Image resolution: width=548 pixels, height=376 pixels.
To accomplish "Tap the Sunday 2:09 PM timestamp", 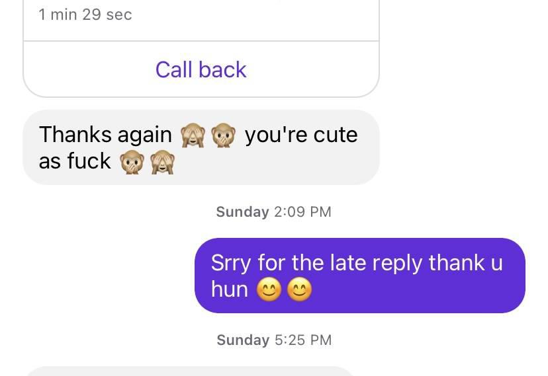I will click(273, 211).
